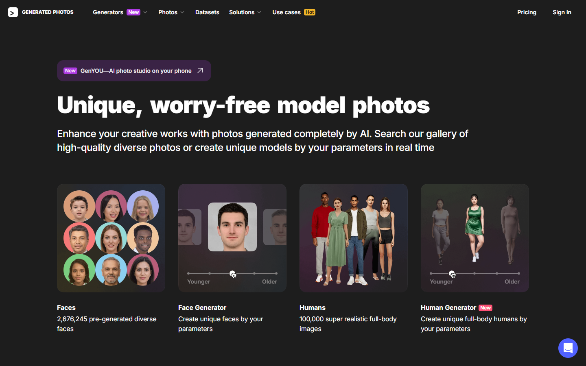586x366 pixels.
Task: Go to the Datasets page
Action: pyautogui.click(x=207, y=12)
